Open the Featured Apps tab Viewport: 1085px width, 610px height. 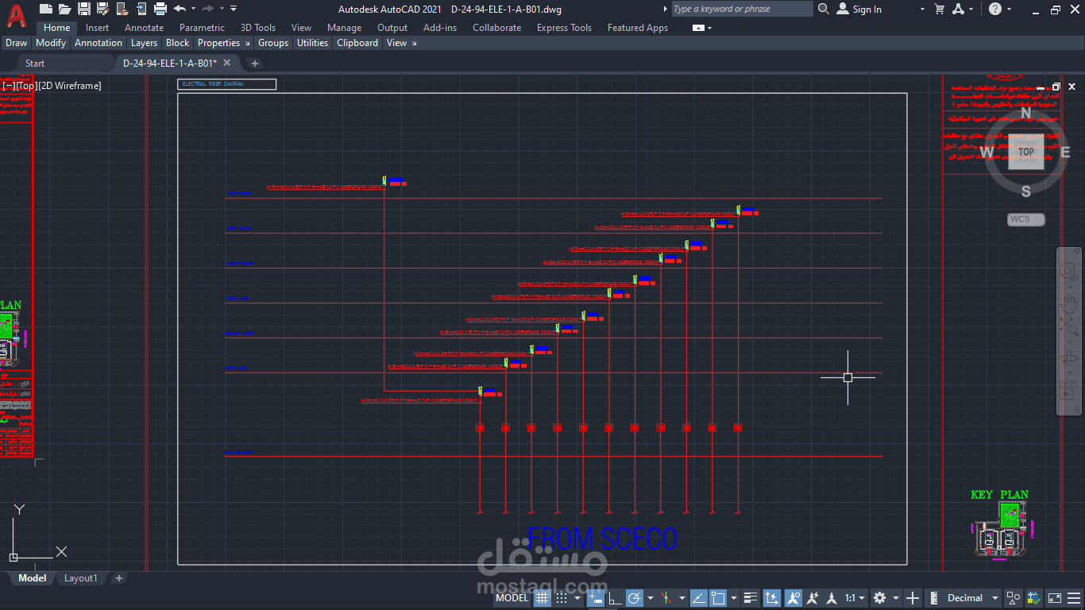(x=638, y=28)
